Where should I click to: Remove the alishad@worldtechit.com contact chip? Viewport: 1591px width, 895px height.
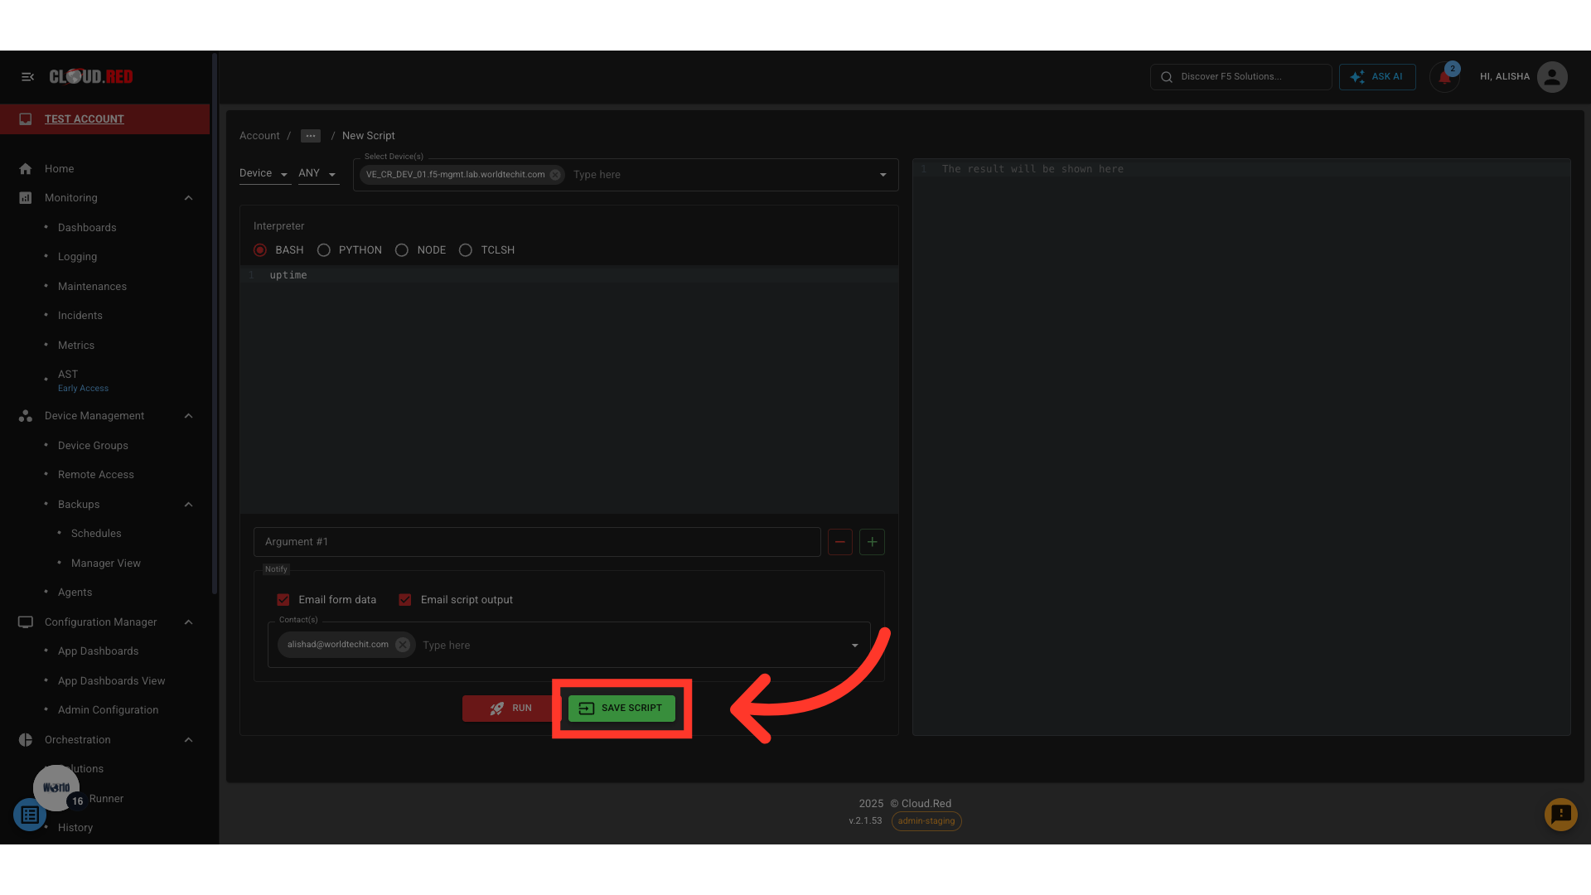coord(403,645)
